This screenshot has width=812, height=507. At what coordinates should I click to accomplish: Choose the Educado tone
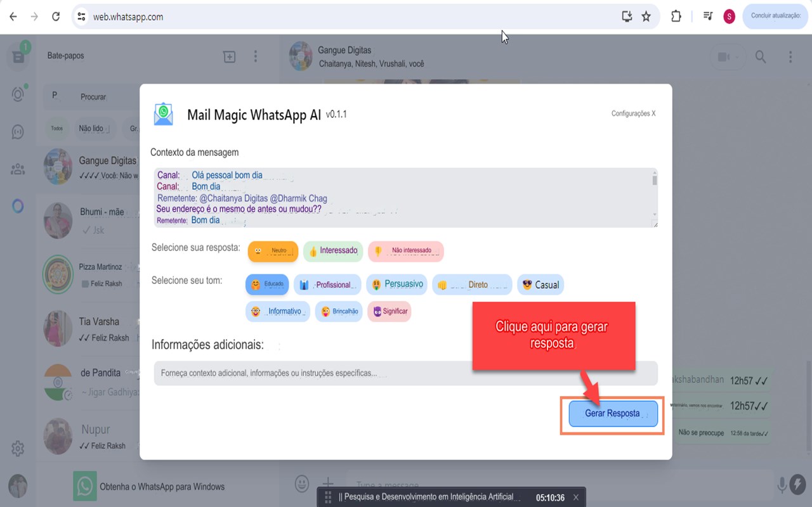[x=267, y=285]
